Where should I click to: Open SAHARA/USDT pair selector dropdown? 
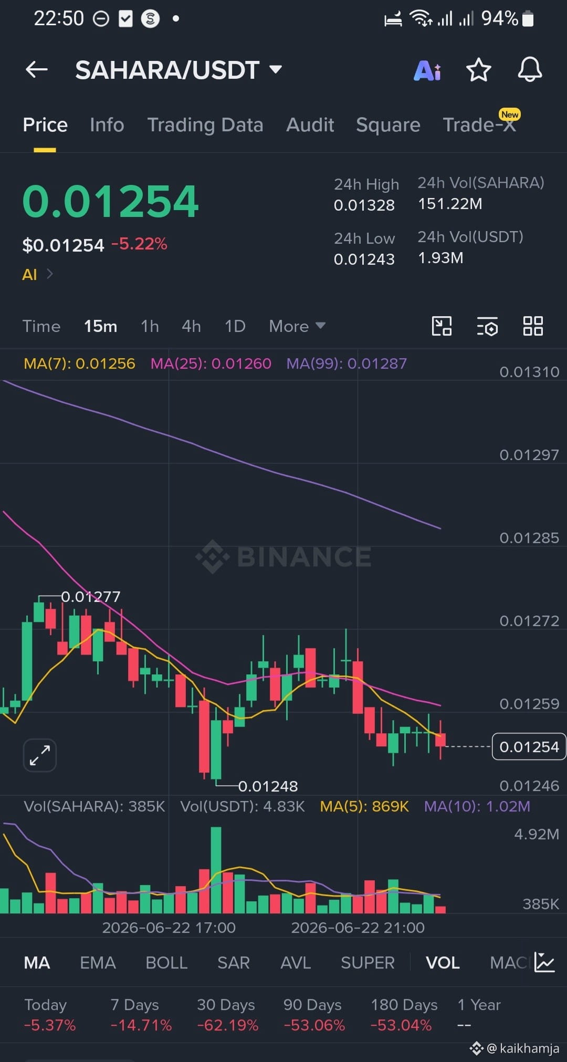click(x=178, y=70)
